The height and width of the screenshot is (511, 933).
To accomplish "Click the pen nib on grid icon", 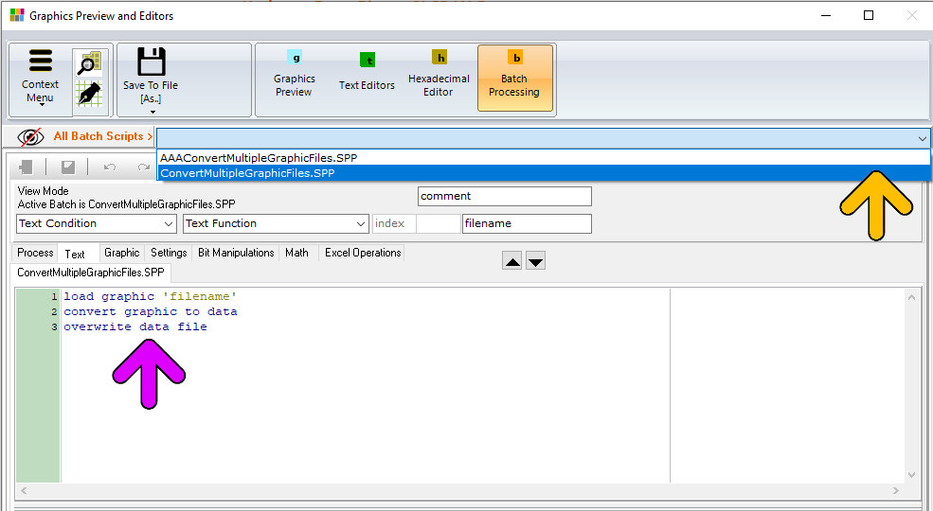I will 89,94.
